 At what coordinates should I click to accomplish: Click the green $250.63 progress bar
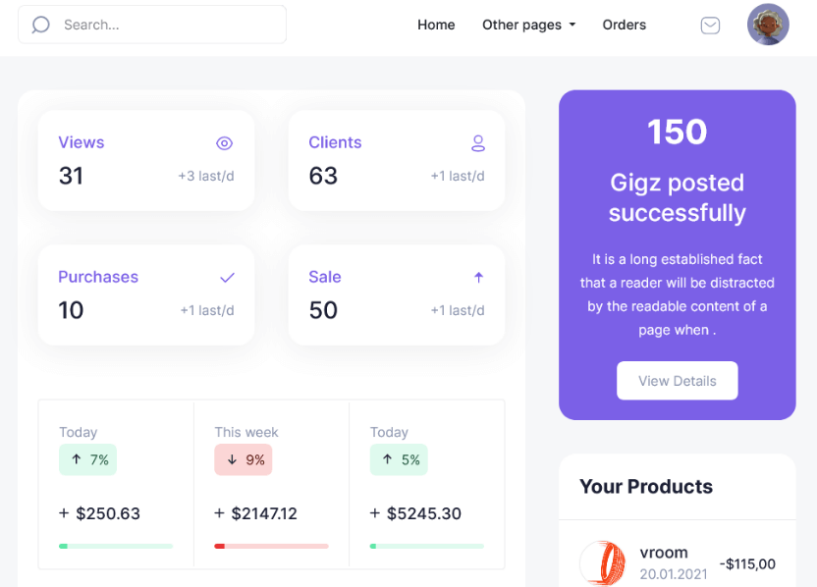116,546
